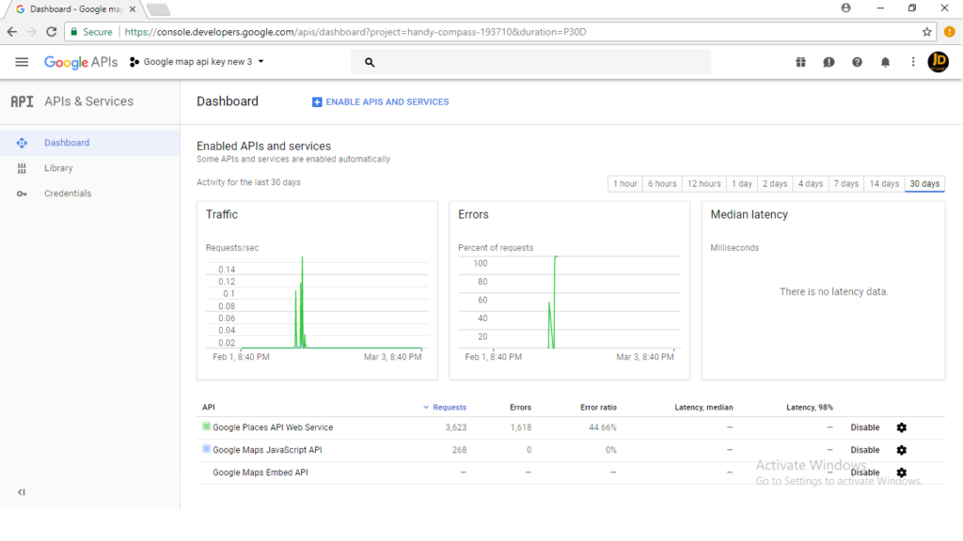Open the send feedback icon
Screen dimensions: 963x541
coord(829,62)
